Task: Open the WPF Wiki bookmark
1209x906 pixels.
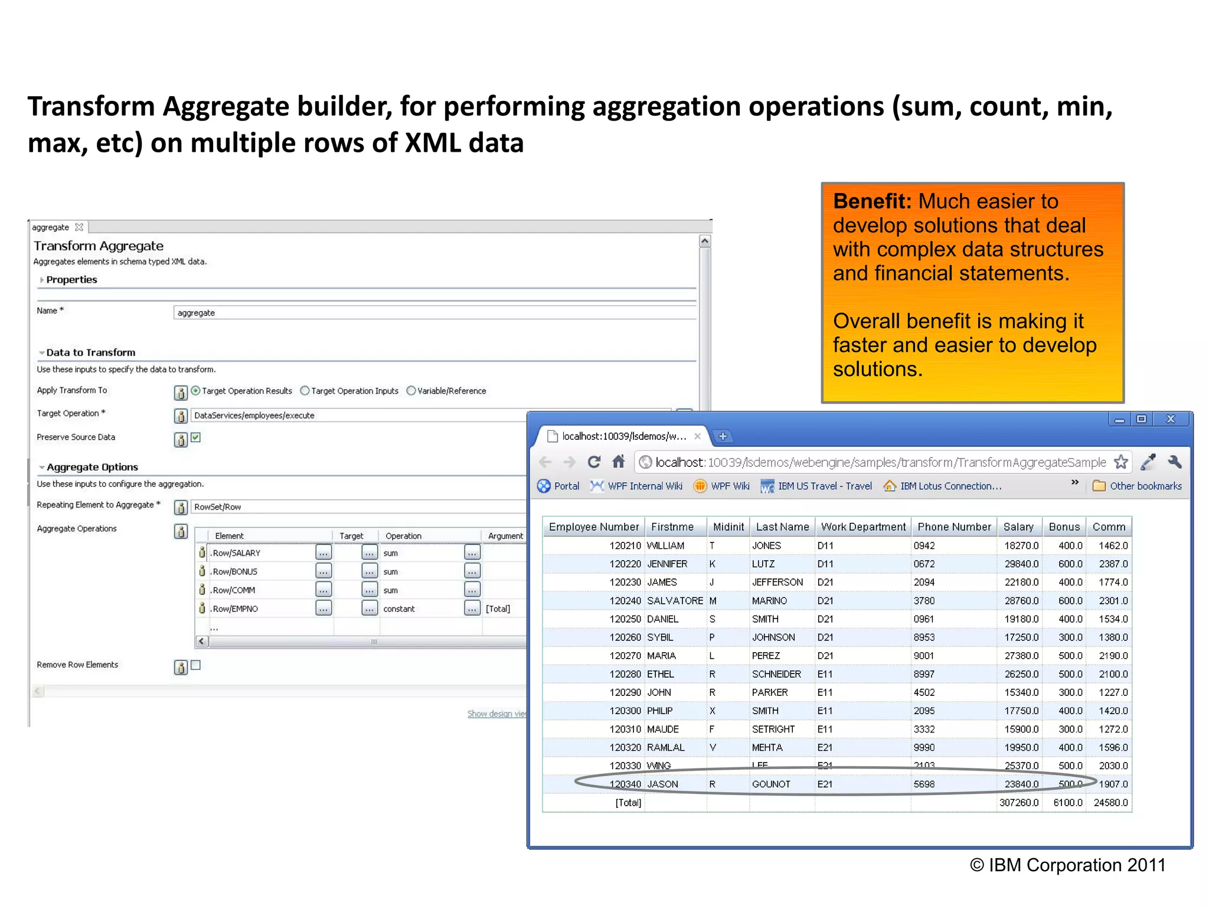Action: (x=721, y=486)
